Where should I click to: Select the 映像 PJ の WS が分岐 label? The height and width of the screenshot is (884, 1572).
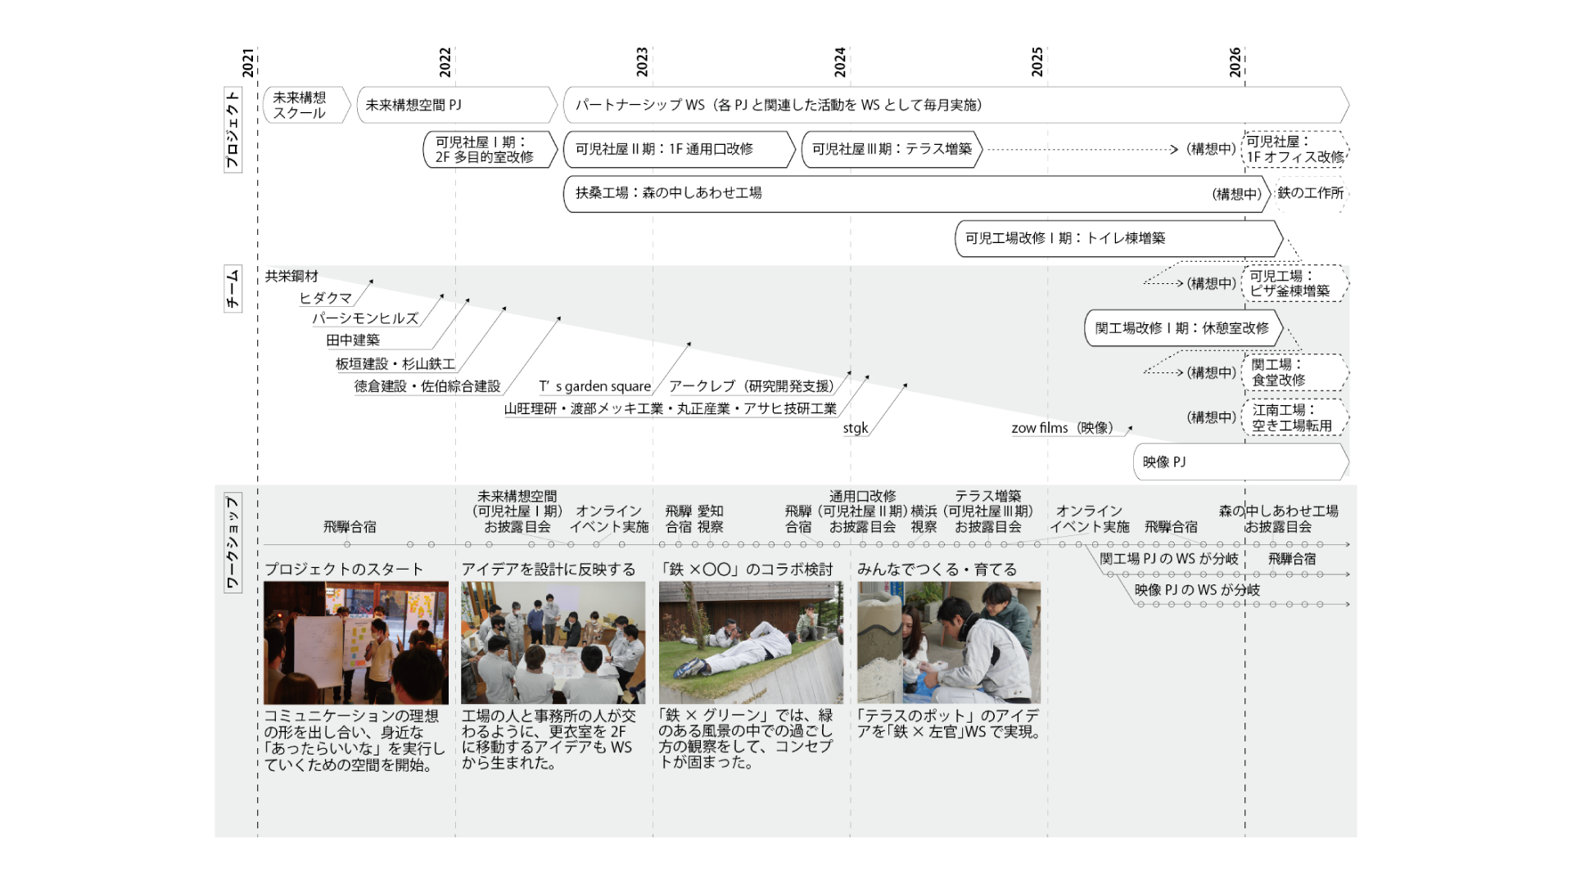tap(1197, 590)
